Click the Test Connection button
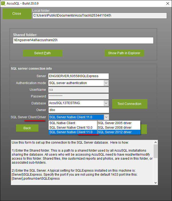Viewport: 172px width, 201px height. pos(130,104)
